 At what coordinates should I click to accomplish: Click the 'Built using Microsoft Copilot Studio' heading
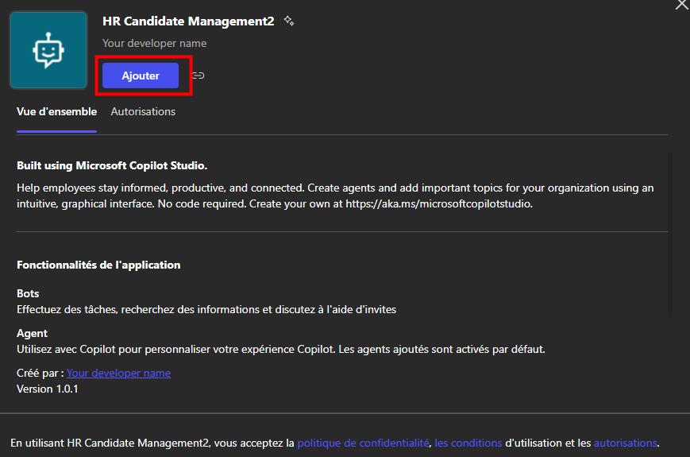pyautogui.click(x=112, y=166)
